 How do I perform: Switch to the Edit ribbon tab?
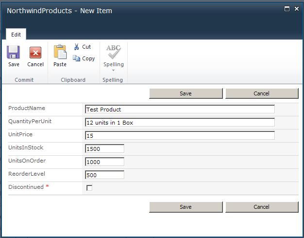coord(16,35)
